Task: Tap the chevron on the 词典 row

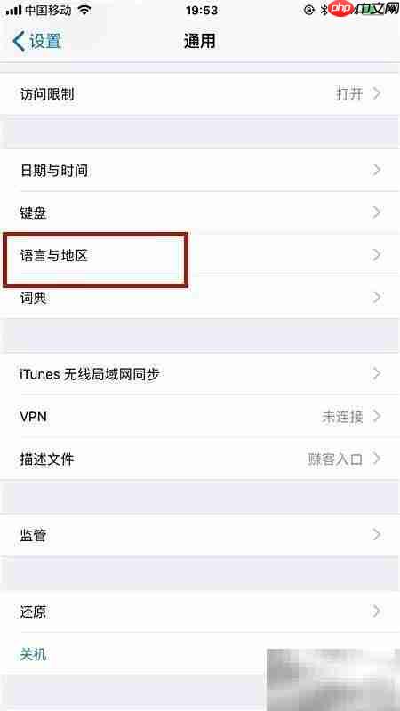Action: [376, 298]
